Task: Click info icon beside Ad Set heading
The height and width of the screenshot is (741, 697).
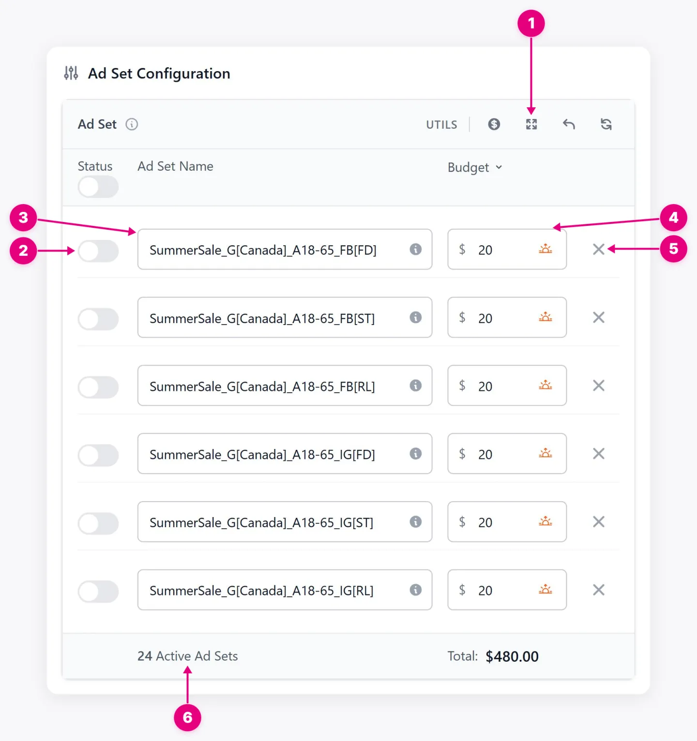Action: (132, 124)
